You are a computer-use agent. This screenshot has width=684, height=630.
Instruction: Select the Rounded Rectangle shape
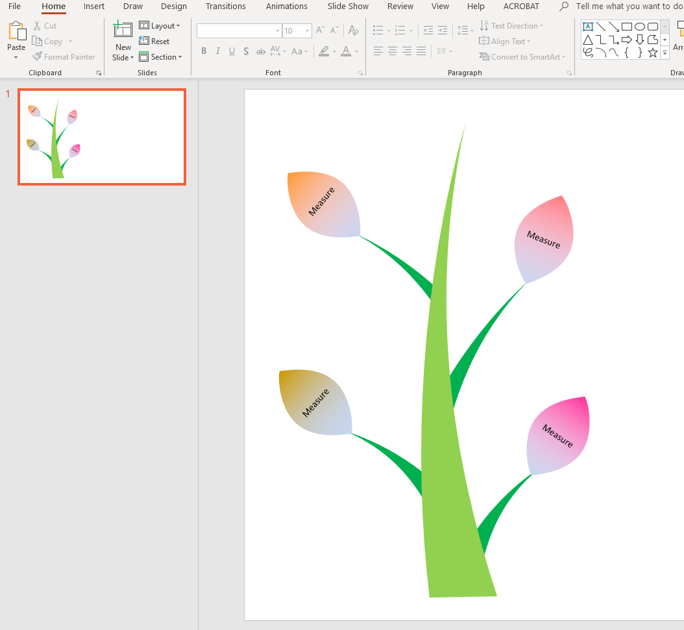tap(653, 27)
